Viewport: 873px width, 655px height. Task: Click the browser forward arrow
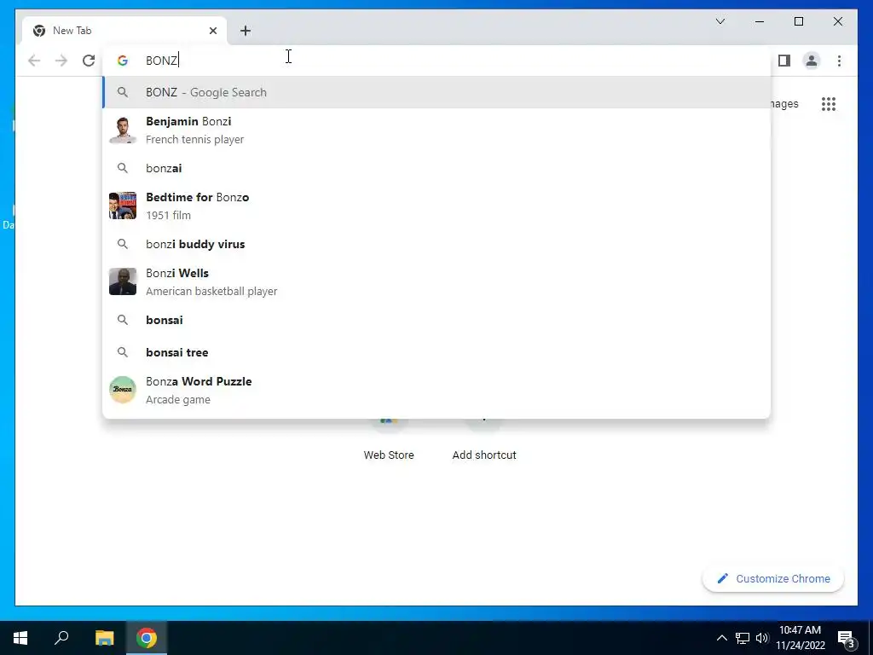pyautogui.click(x=61, y=61)
